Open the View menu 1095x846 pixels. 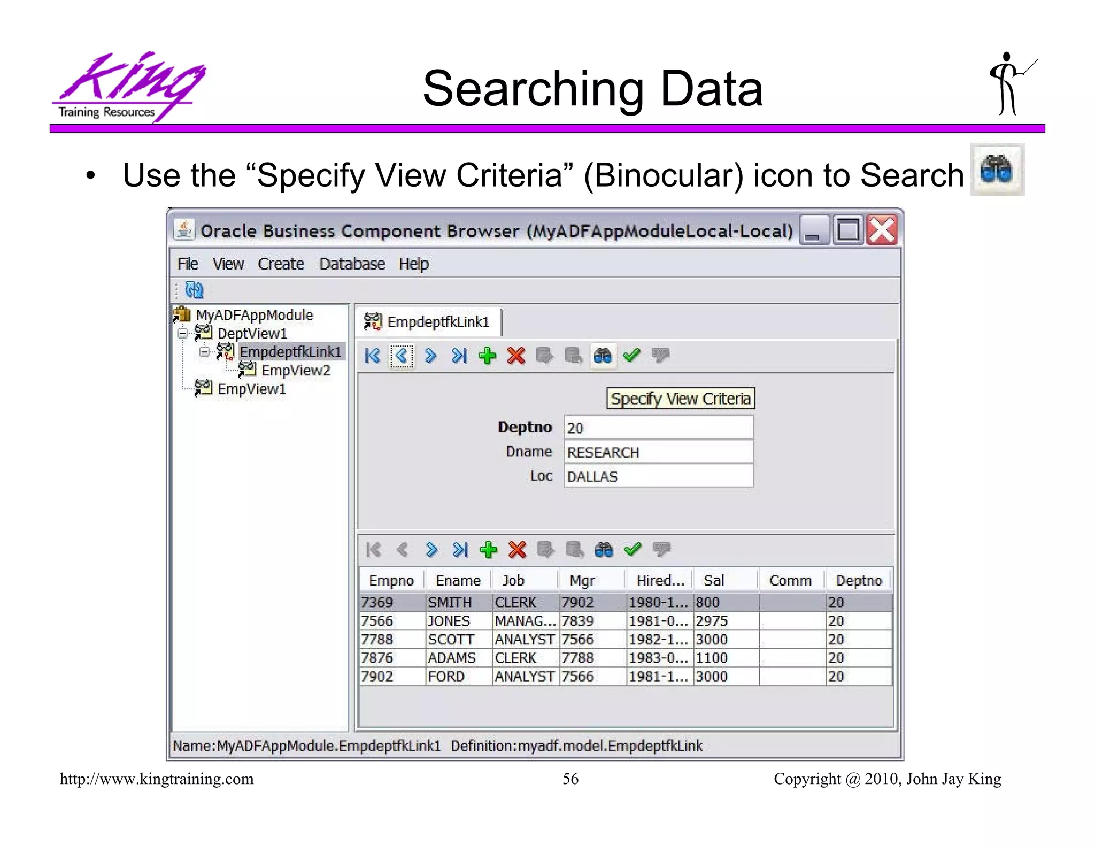coord(228,264)
